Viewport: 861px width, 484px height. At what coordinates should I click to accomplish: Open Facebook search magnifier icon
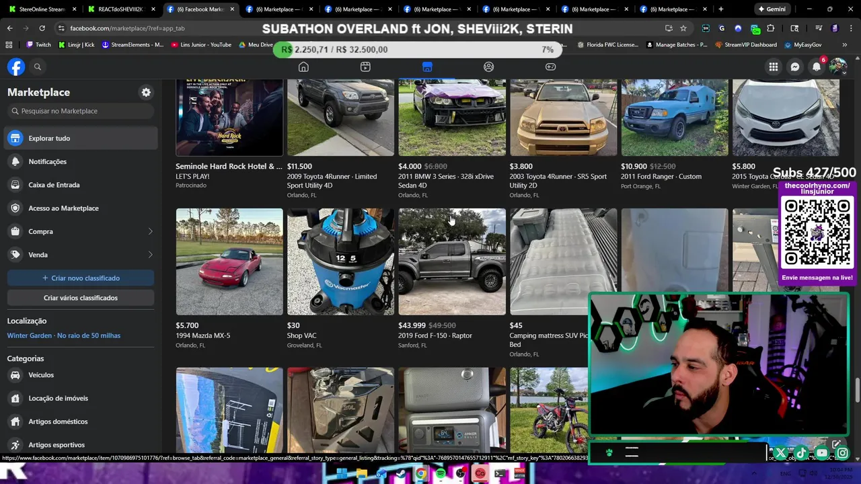point(38,67)
